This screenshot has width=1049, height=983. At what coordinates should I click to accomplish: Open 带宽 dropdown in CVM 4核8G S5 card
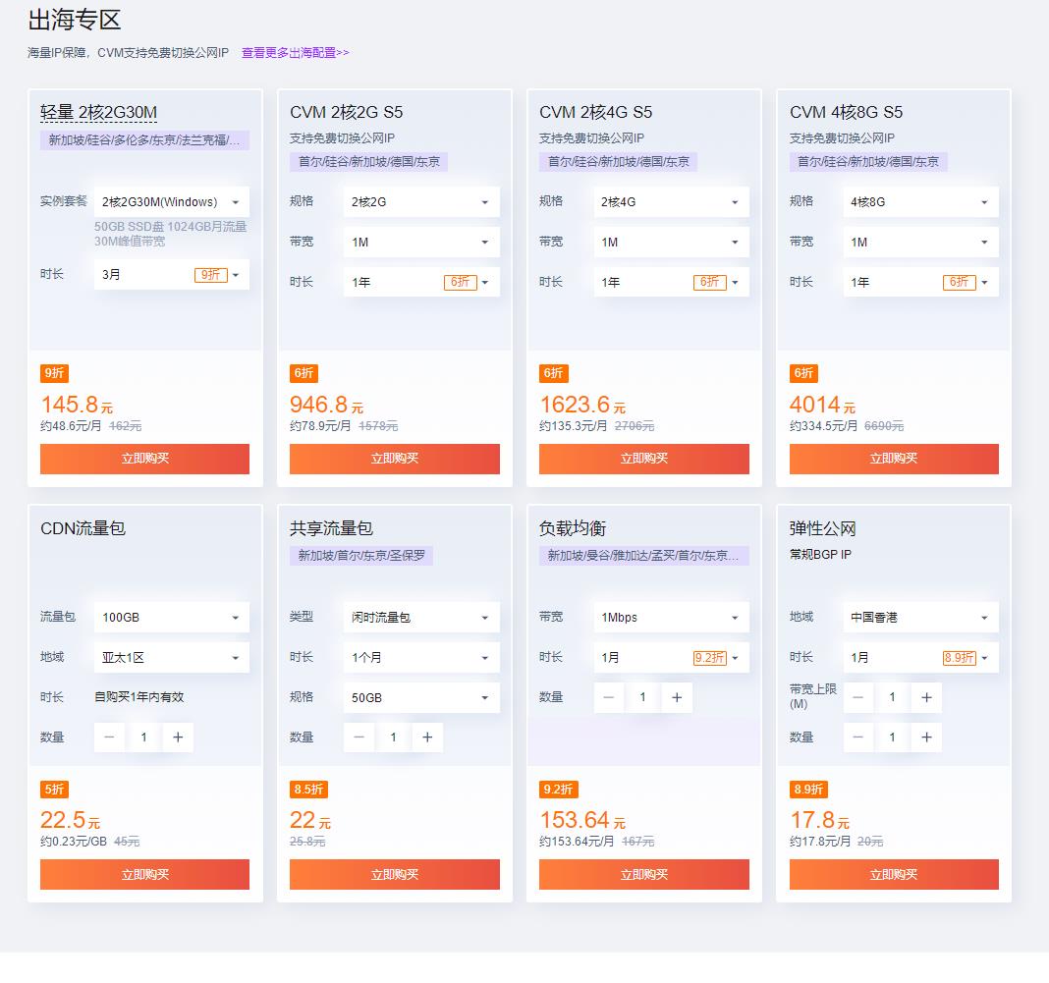[x=920, y=243]
